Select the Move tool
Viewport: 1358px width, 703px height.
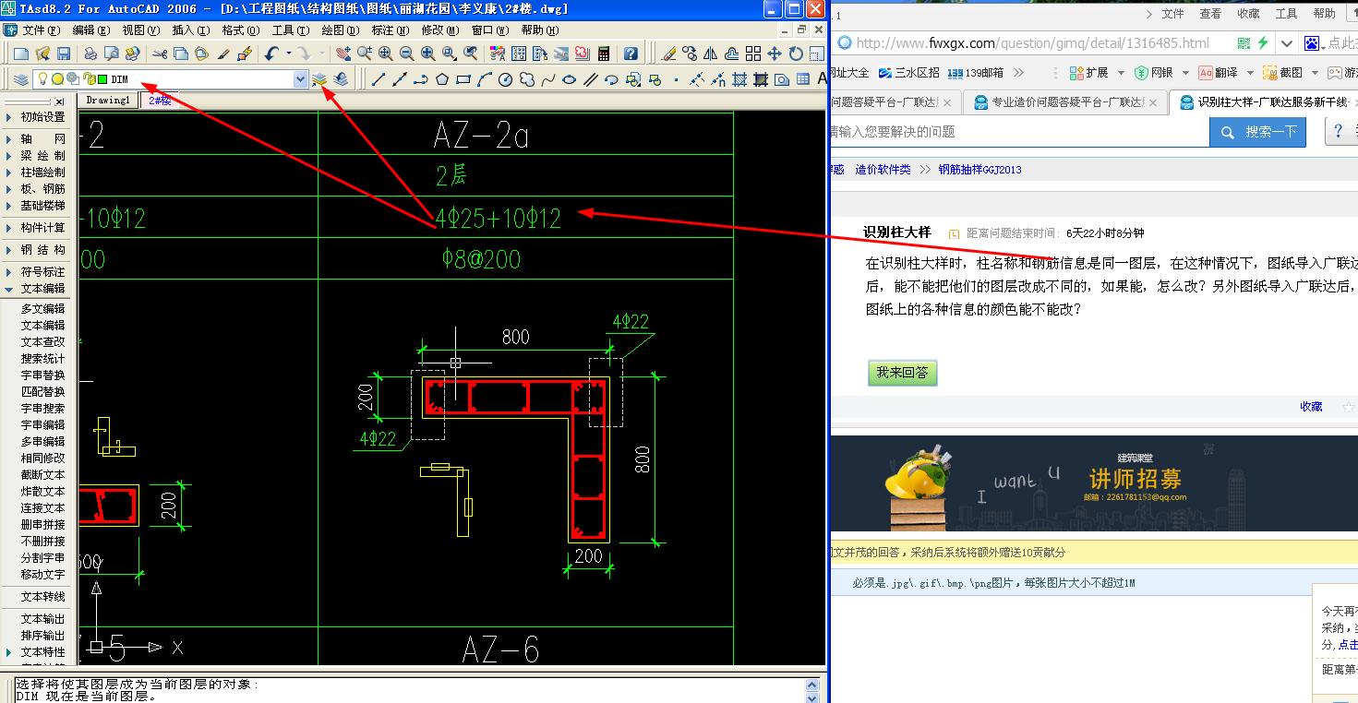pos(775,54)
